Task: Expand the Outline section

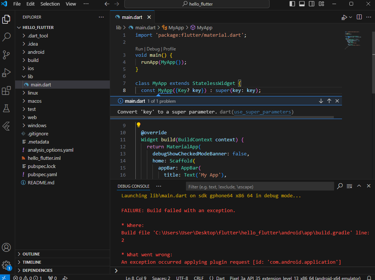Action: 62,254
